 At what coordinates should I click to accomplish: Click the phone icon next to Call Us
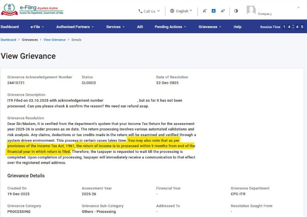[140, 11]
